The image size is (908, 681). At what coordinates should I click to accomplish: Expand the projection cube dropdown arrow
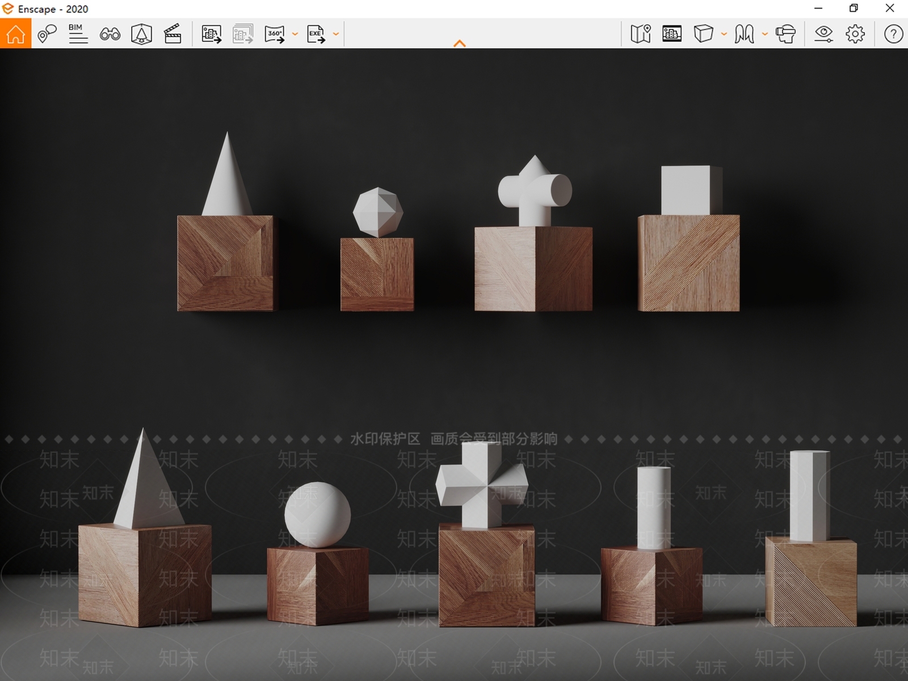point(724,34)
